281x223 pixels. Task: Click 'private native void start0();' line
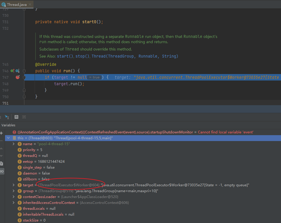click(x=69, y=22)
